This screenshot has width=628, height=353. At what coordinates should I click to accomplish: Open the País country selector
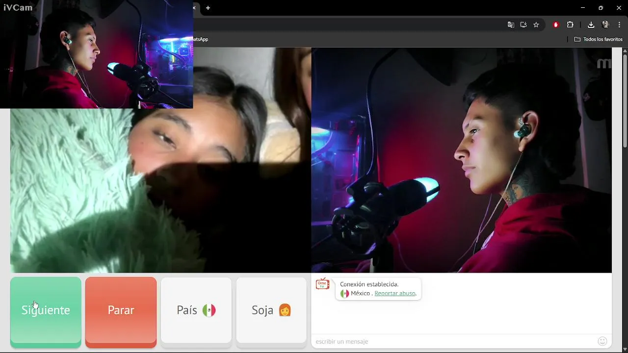pos(196,312)
